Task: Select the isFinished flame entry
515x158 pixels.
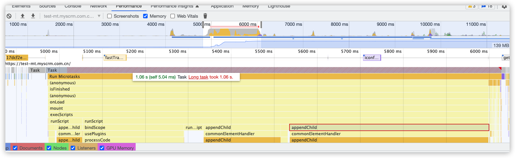Action: pos(269,89)
